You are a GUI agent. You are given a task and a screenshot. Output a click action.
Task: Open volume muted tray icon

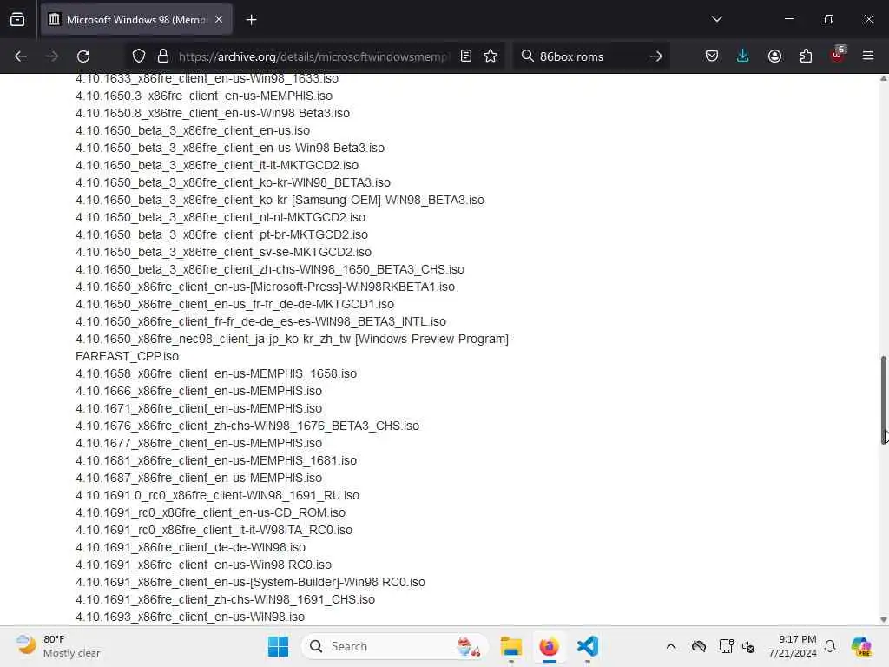tap(748, 646)
